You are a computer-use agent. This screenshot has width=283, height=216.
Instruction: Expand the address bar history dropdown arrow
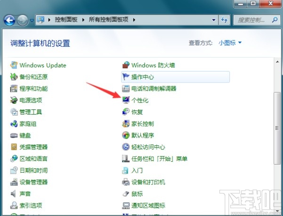click(214, 20)
